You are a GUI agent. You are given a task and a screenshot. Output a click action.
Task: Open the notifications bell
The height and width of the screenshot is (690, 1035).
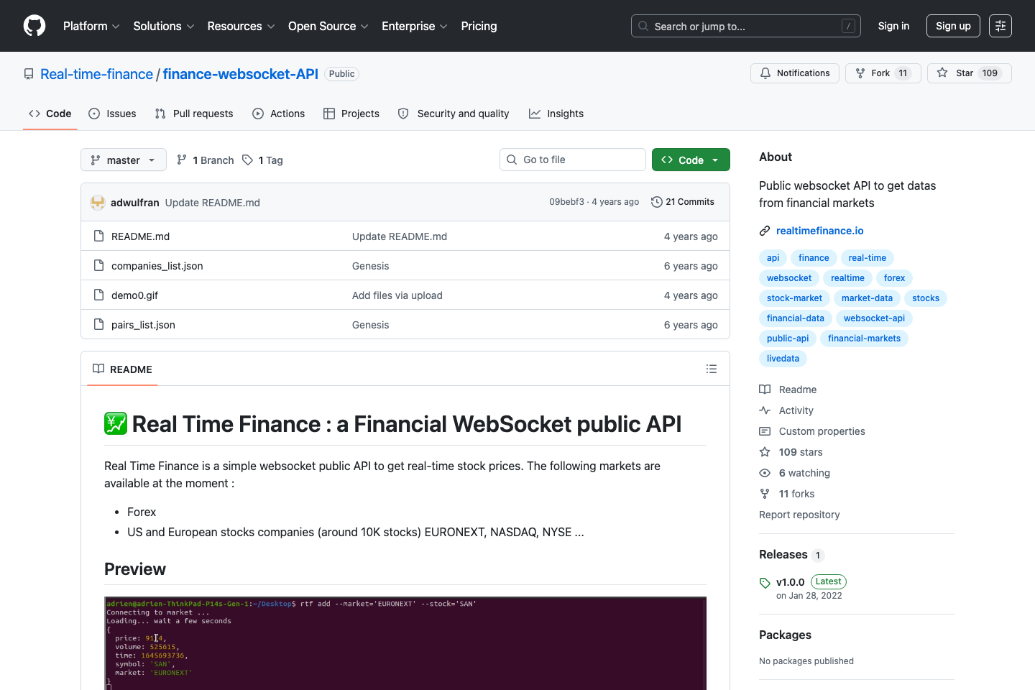tap(765, 73)
